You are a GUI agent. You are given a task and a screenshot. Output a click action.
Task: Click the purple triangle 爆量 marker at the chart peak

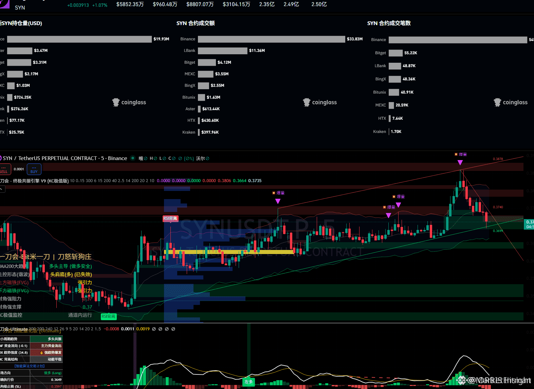460,163
